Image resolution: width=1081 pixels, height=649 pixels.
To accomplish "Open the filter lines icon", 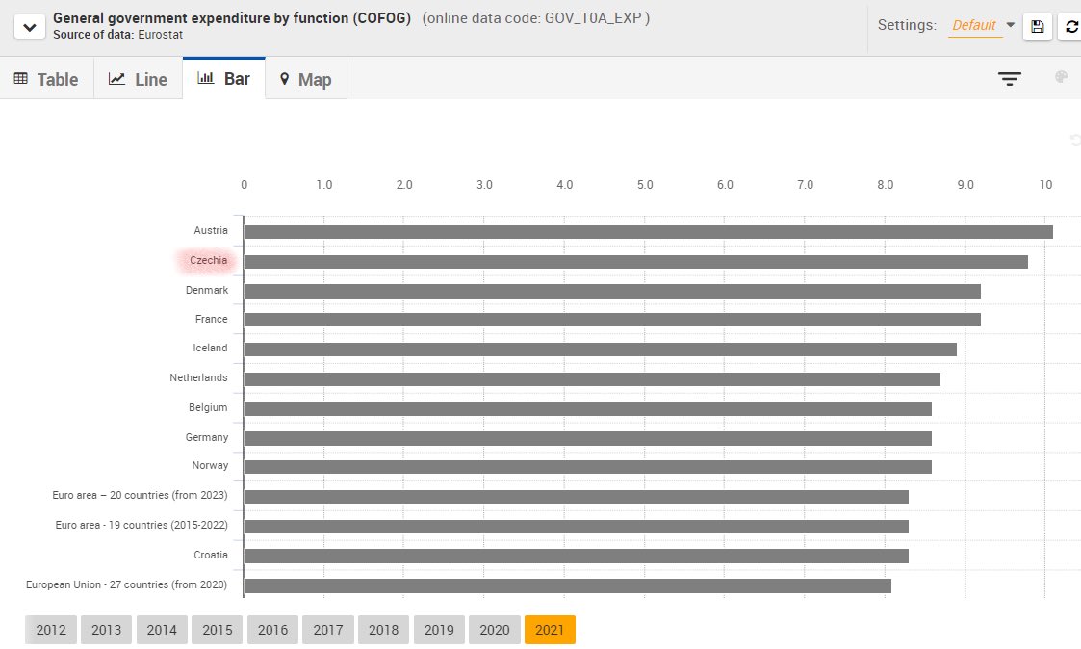I will pos(1010,79).
